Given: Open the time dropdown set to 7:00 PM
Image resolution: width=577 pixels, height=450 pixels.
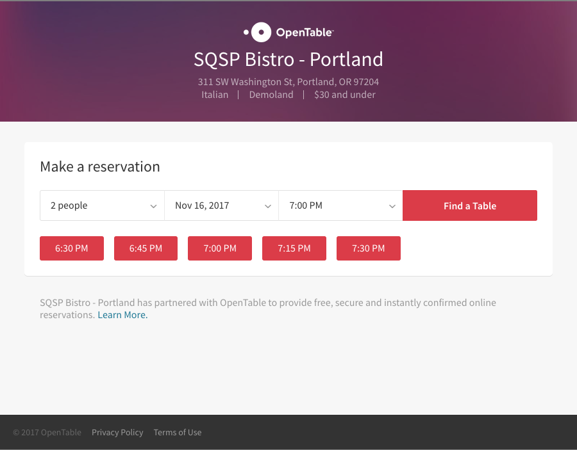Looking at the screenshot, I should 340,205.
